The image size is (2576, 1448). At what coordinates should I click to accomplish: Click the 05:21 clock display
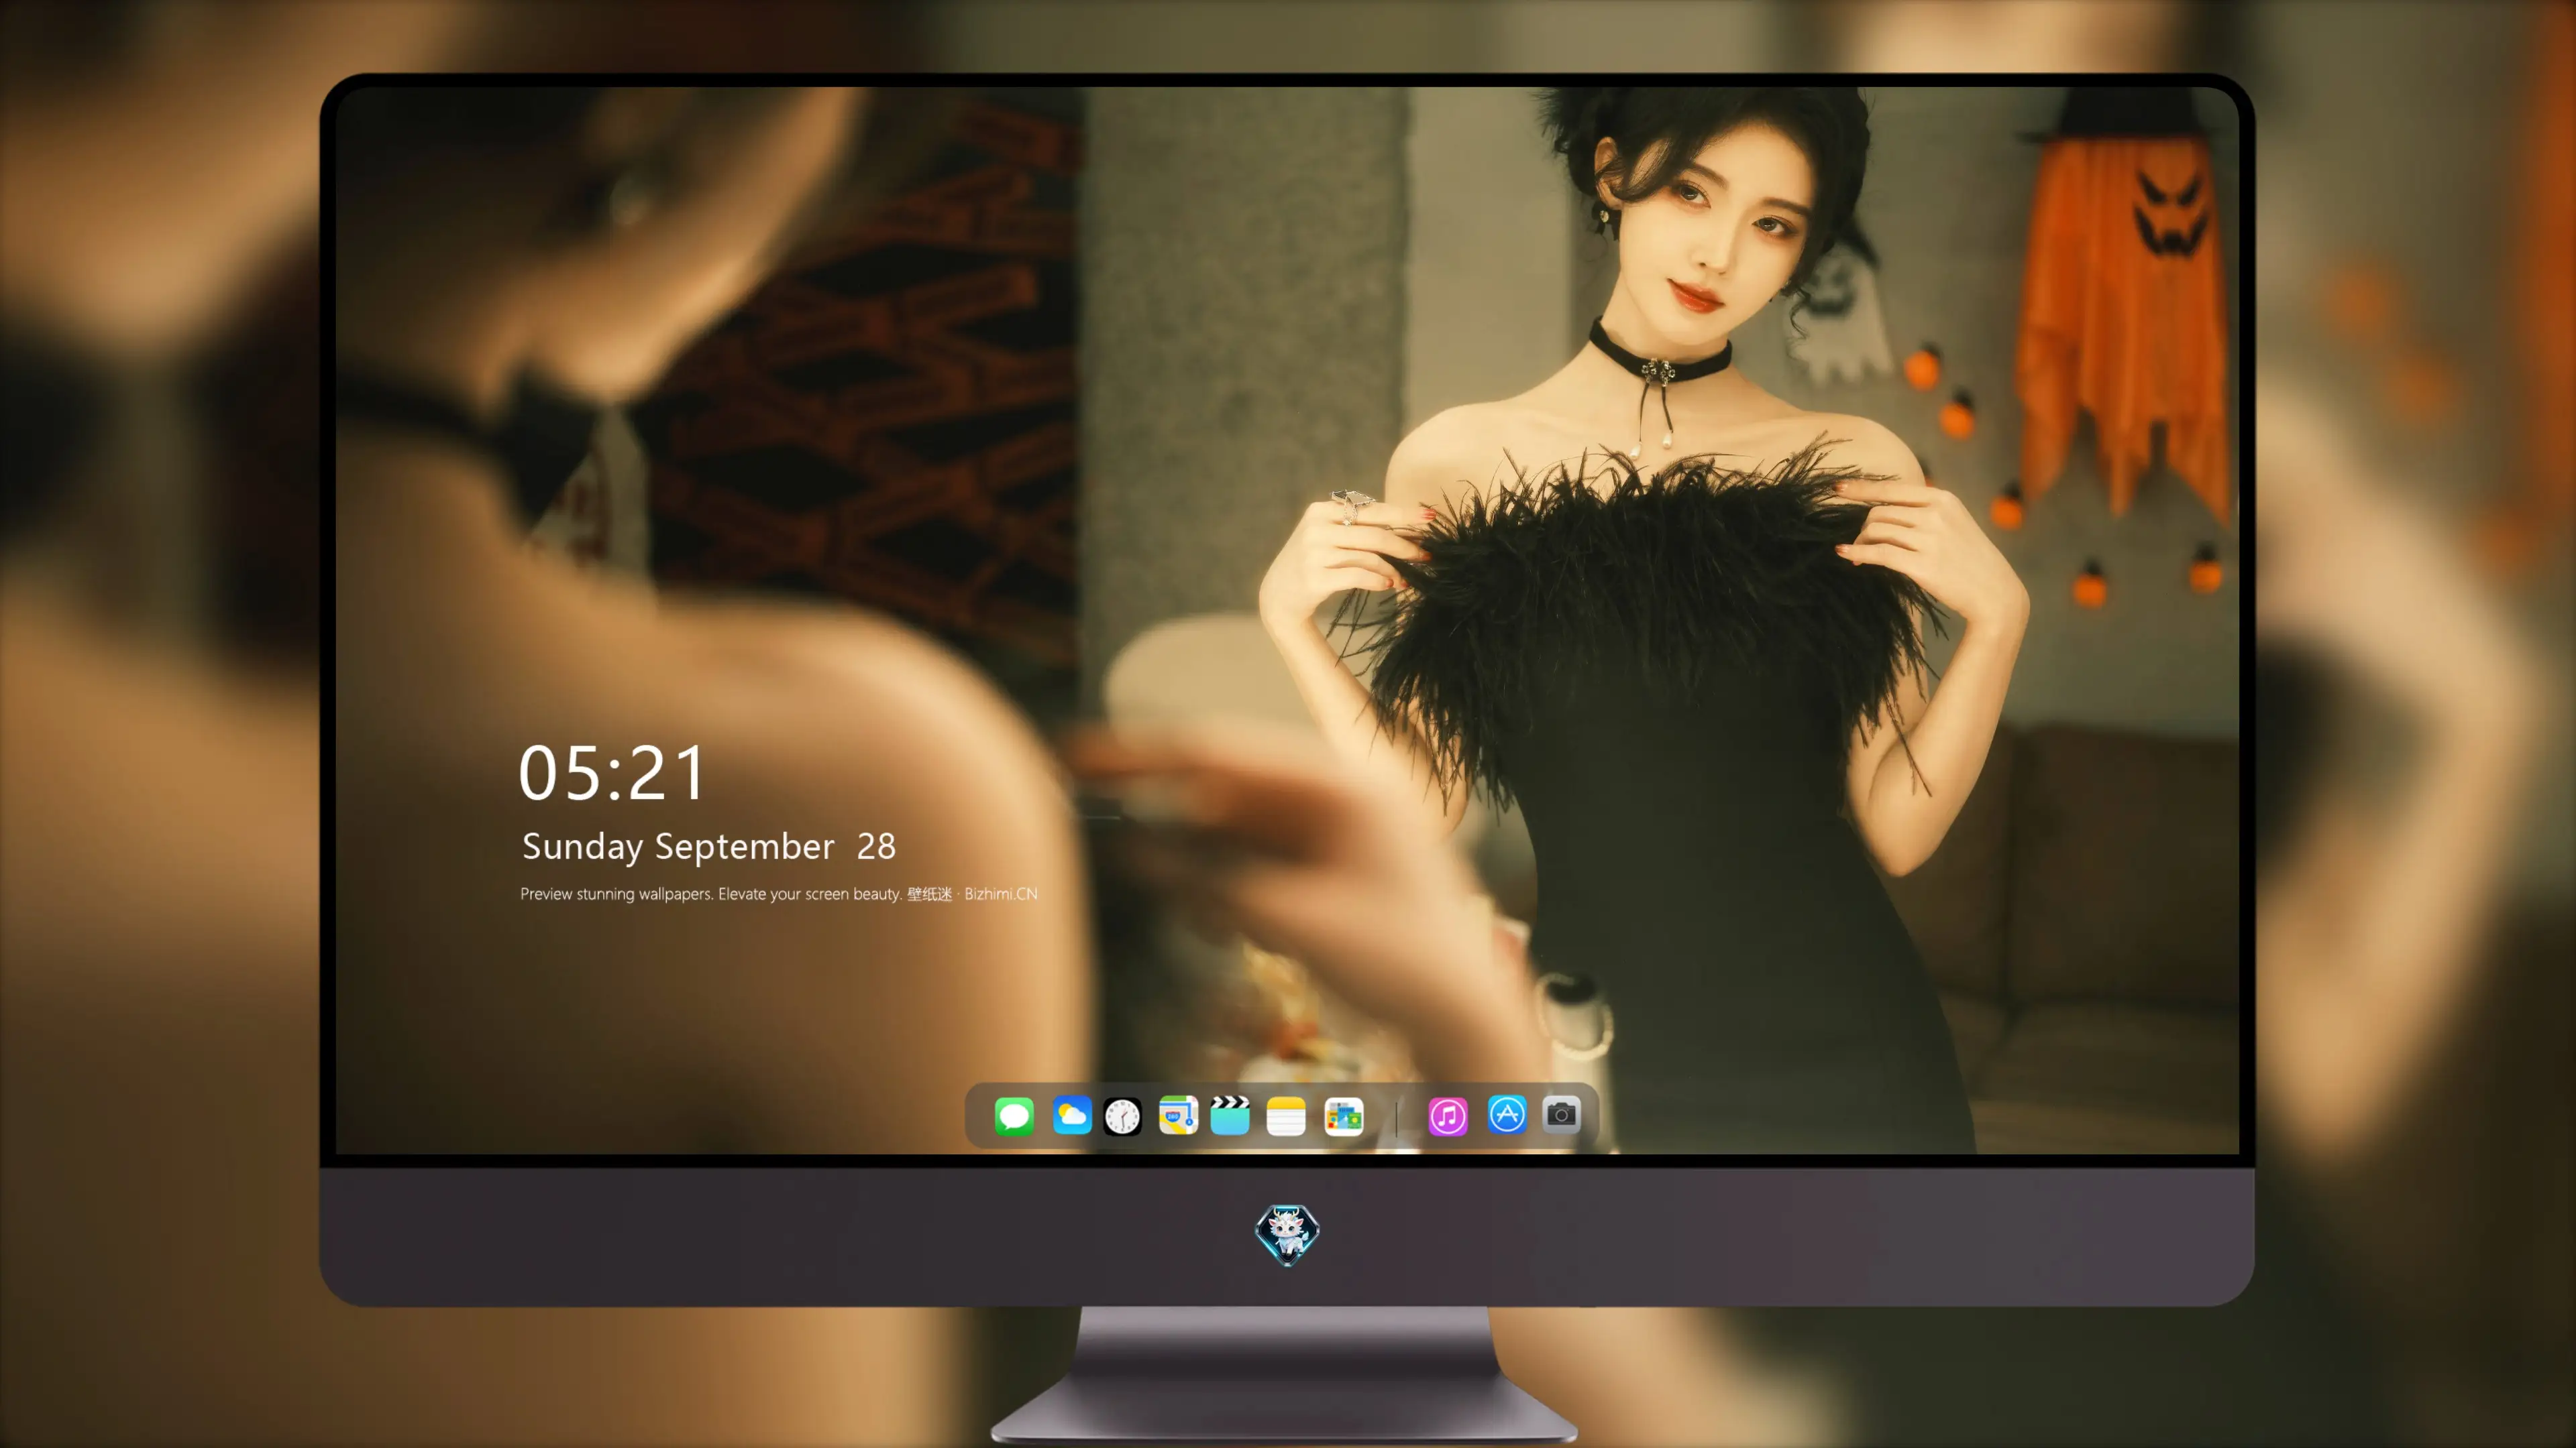[x=611, y=774]
